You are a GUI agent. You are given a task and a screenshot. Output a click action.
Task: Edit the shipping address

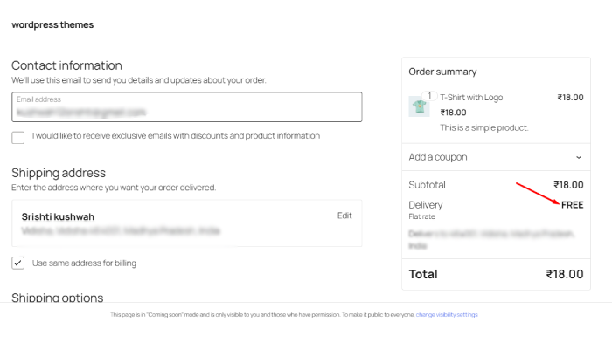[x=344, y=216]
